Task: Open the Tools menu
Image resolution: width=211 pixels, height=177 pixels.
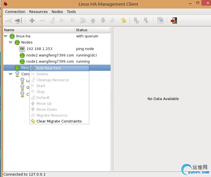Action: [x=71, y=12]
